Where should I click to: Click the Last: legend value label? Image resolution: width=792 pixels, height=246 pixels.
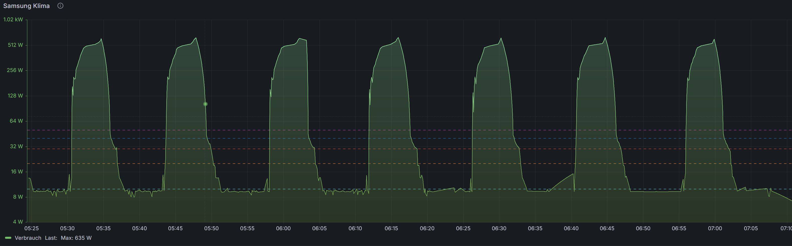point(51,238)
